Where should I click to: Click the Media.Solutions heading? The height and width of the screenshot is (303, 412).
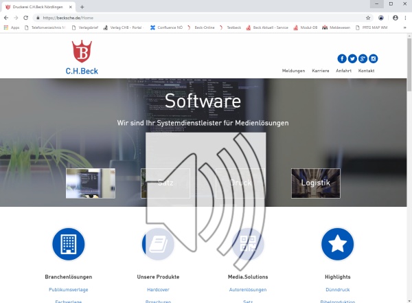(x=248, y=277)
